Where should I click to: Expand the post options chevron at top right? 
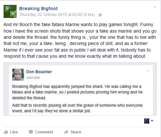[x=155, y=7]
